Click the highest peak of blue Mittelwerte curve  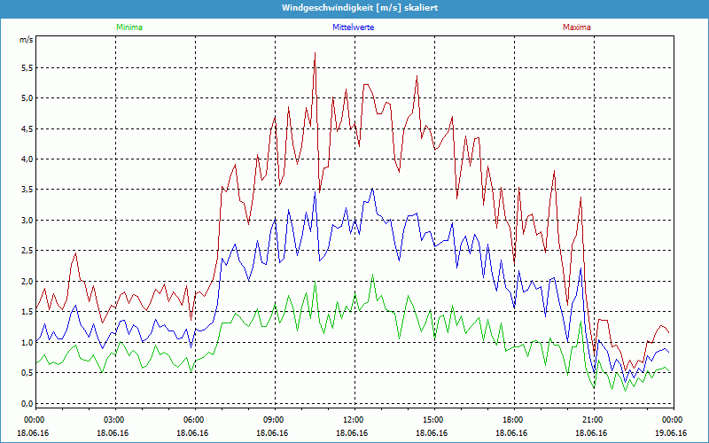(x=372, y=189)
